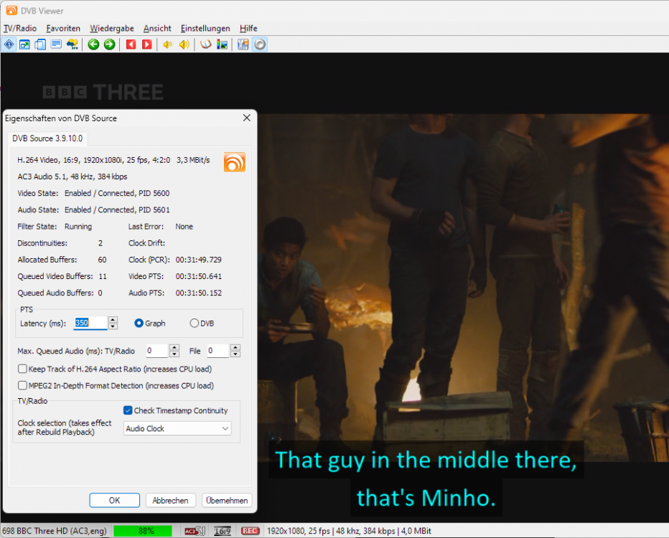Click the blue text lines teletext icon
The height and width of the screenshot is (538, 669).
56,44
